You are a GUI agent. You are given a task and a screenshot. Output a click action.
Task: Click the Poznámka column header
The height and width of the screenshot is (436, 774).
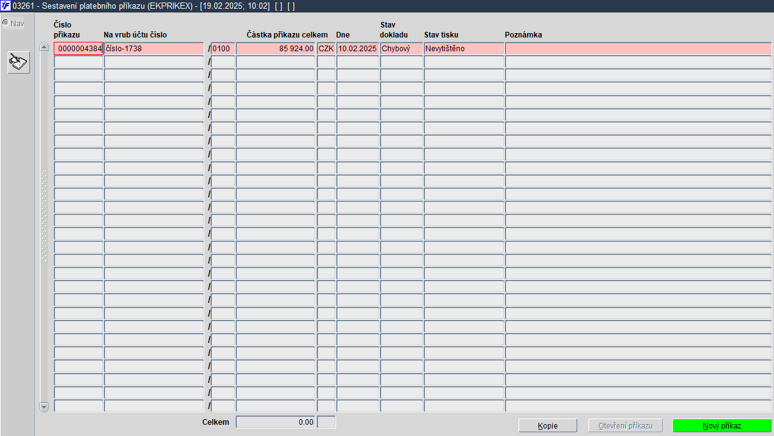pyautogui.click(x=523, y=35)
